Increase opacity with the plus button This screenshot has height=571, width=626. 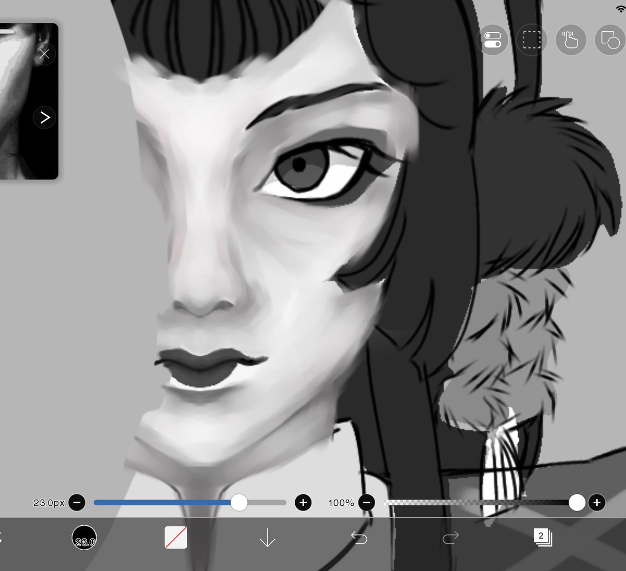[597, 503]
